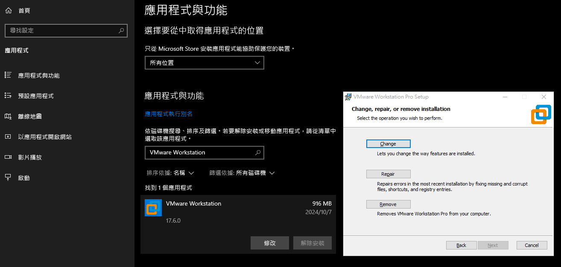
Task: Click the Change button in VMware setup
Action: click(x=388, y=144)
